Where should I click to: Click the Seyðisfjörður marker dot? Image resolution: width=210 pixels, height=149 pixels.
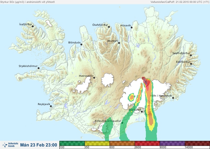[191, 55]
